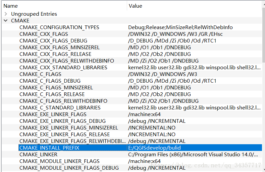Edit the CMAKE_MODULE_LINKER_FLAGS_DEBUG value

pyautogui.click(x=157, y=168)
